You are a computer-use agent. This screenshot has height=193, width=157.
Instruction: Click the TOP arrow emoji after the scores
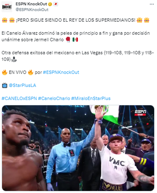pos(14,59)
